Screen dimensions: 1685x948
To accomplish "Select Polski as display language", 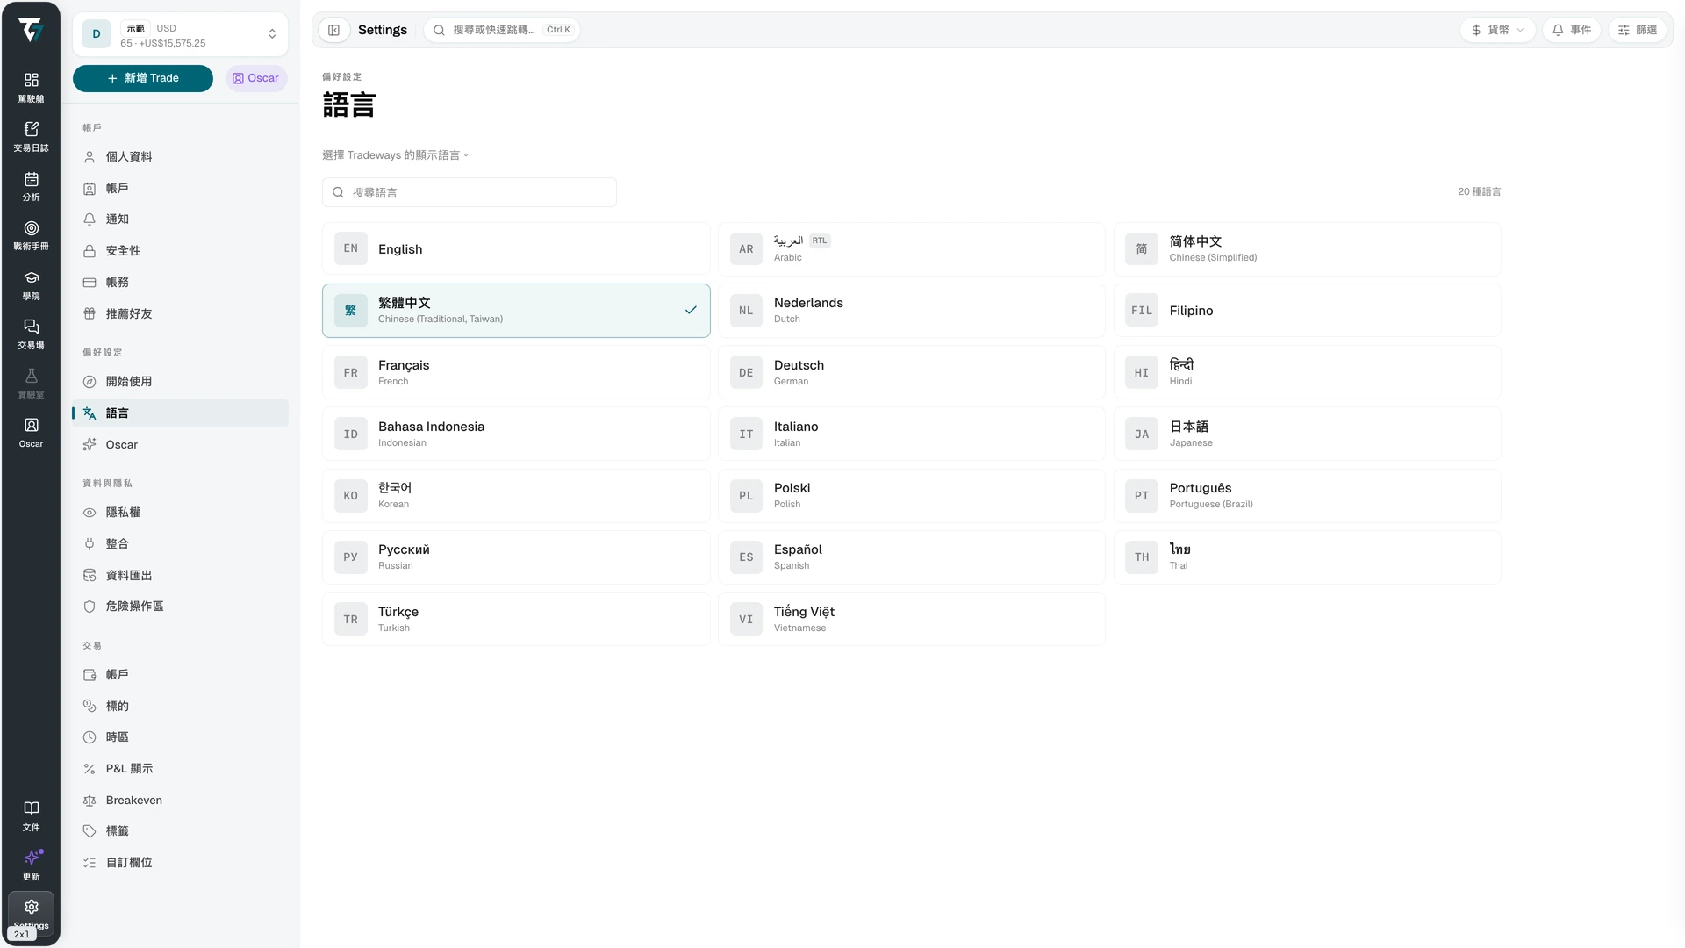I will click(911, 496).
